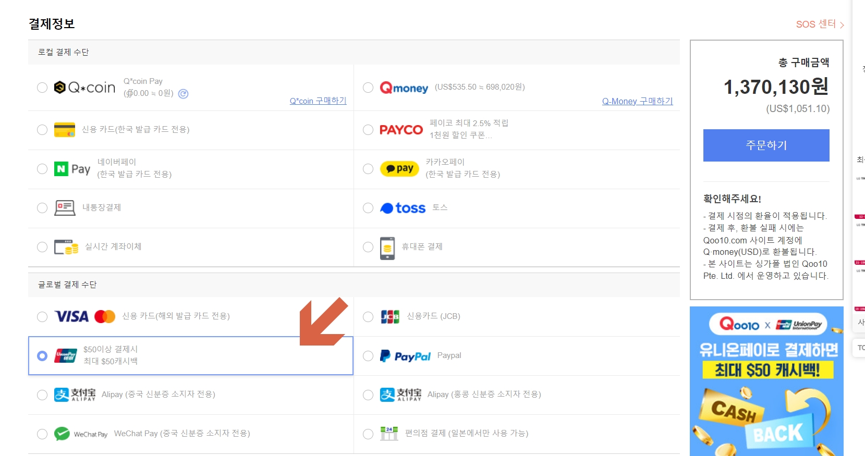Click the Naver Pay logo
Viewport: 865px width, 456px height.
(72, 169)
